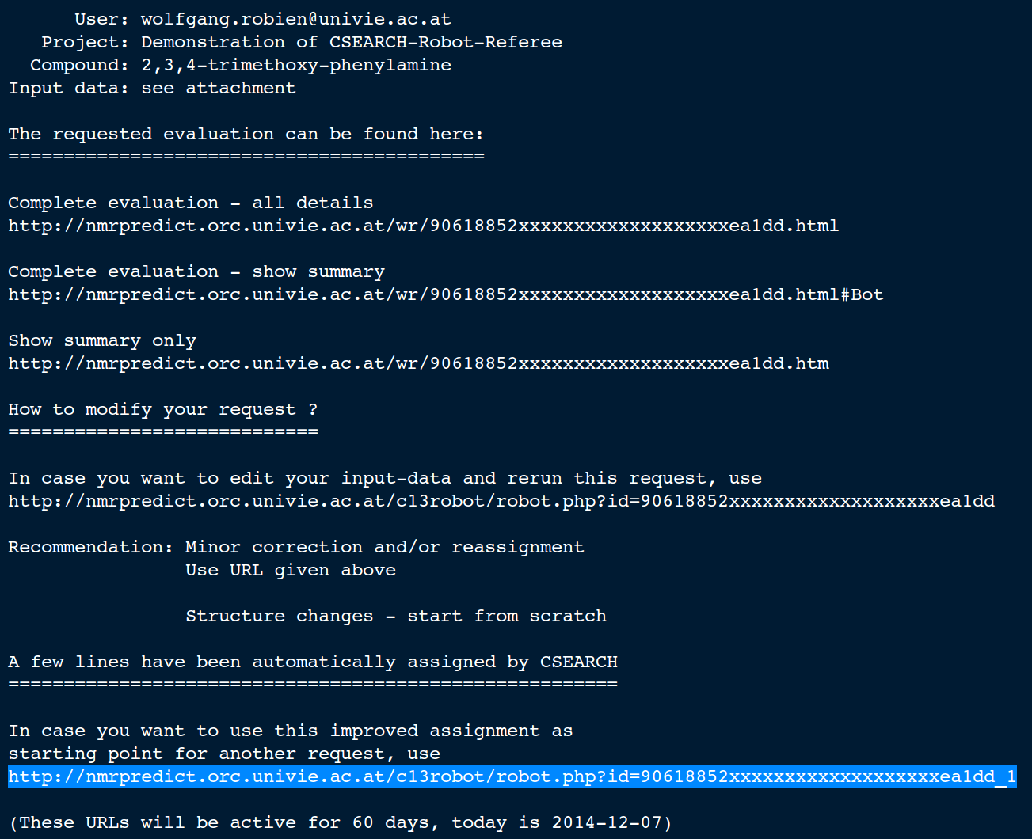Image resolution: width=1032 pixels, height=839 pixels.
Task: Open the summary-only URL ending in ea1dd.htm
Action: (x=418, y=363)
